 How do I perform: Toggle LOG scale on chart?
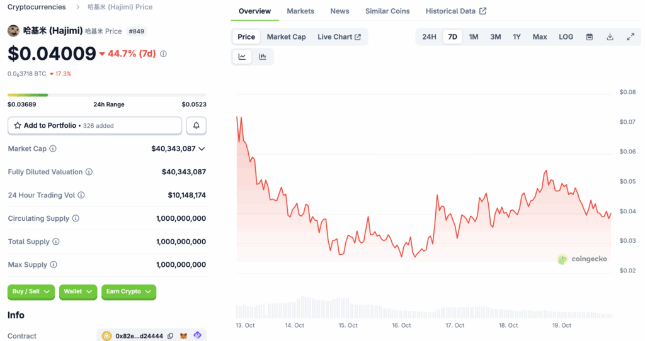[566, 37]
